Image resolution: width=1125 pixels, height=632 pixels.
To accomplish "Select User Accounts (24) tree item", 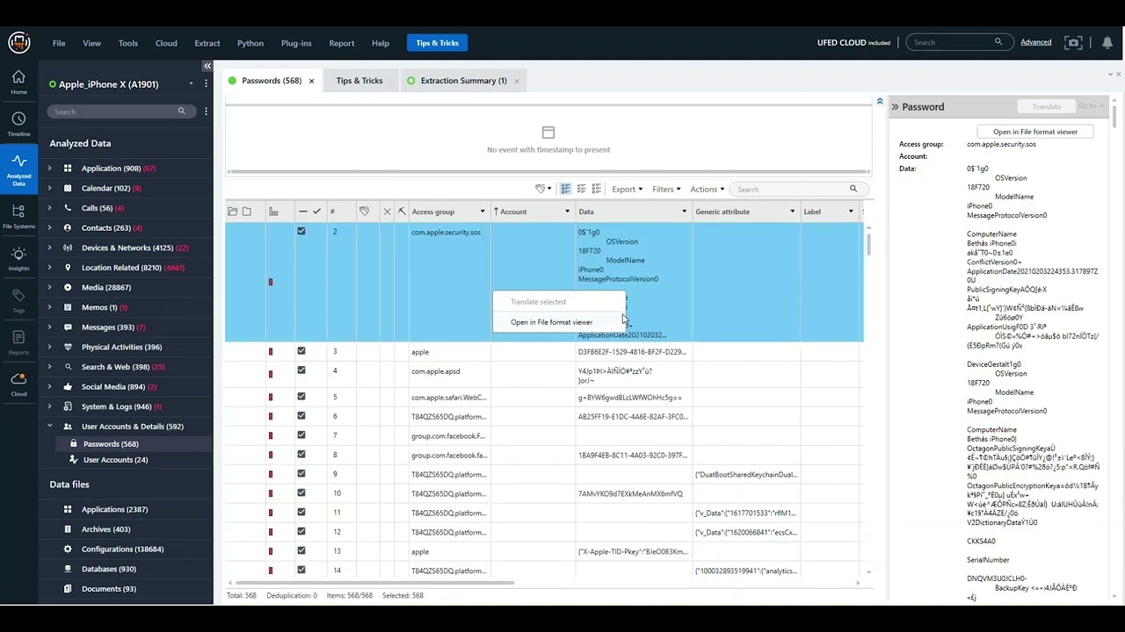I will [115, 460].
